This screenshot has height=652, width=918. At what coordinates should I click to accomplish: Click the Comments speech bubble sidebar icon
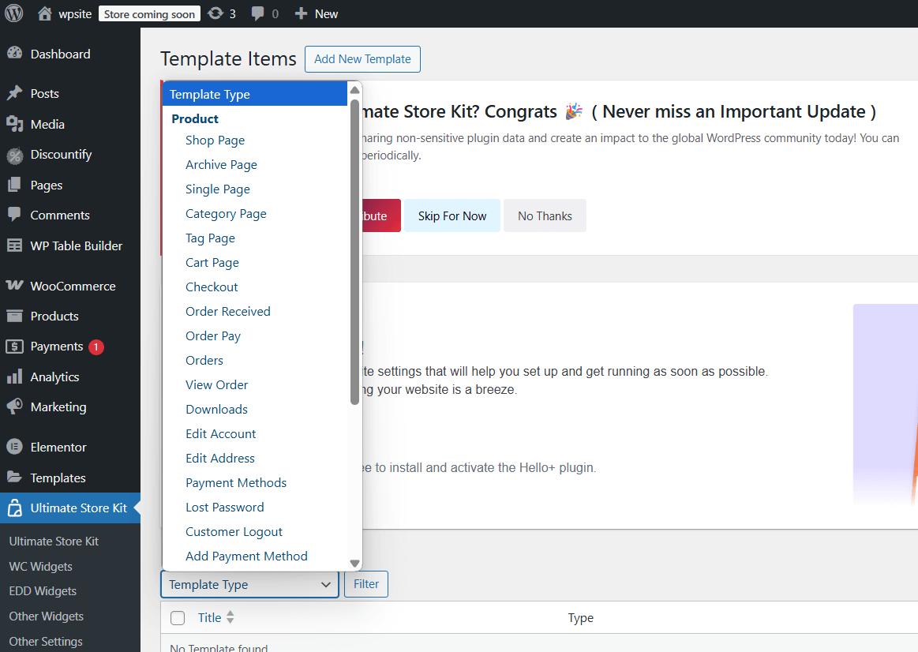tap(15, 215)
